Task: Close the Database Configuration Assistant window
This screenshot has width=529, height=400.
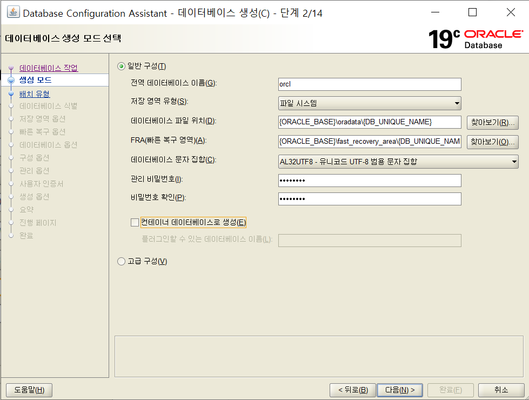Action: 511,12
